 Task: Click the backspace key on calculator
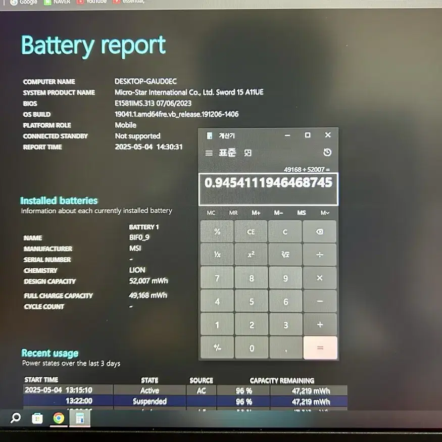(x=319, y=232)
